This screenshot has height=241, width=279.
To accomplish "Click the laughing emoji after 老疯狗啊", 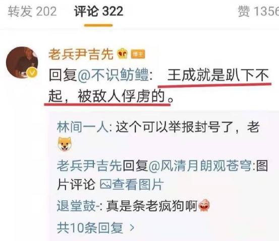I will 204,205.
